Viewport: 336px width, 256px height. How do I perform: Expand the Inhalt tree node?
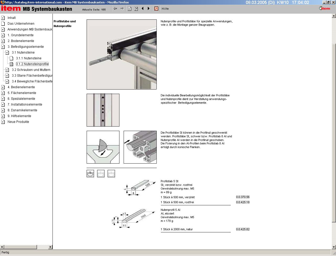tap(3, 18)
